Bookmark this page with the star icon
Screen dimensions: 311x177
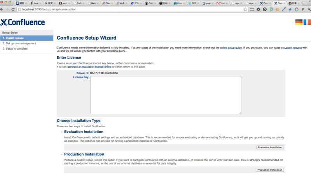pos(245,9)
